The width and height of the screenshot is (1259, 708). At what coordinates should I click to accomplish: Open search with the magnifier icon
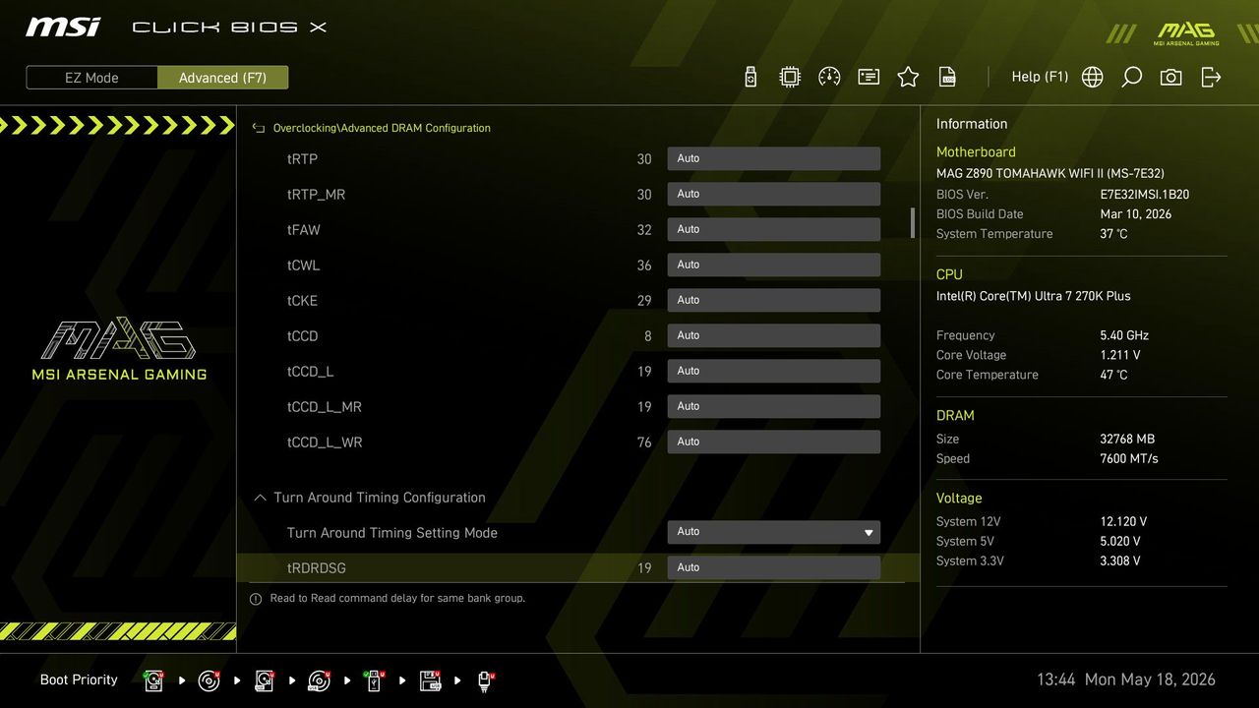(1132, 77)
